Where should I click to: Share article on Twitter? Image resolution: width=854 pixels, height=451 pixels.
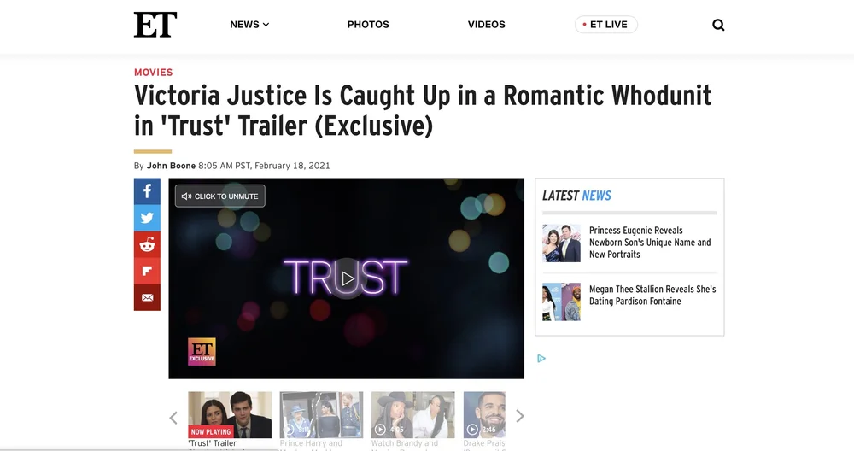147,218
